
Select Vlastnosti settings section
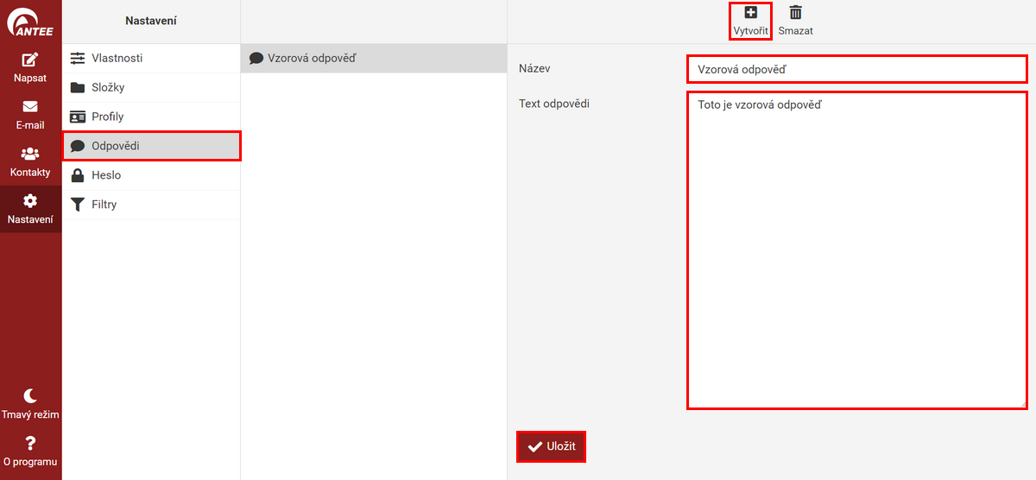[117, 58]
